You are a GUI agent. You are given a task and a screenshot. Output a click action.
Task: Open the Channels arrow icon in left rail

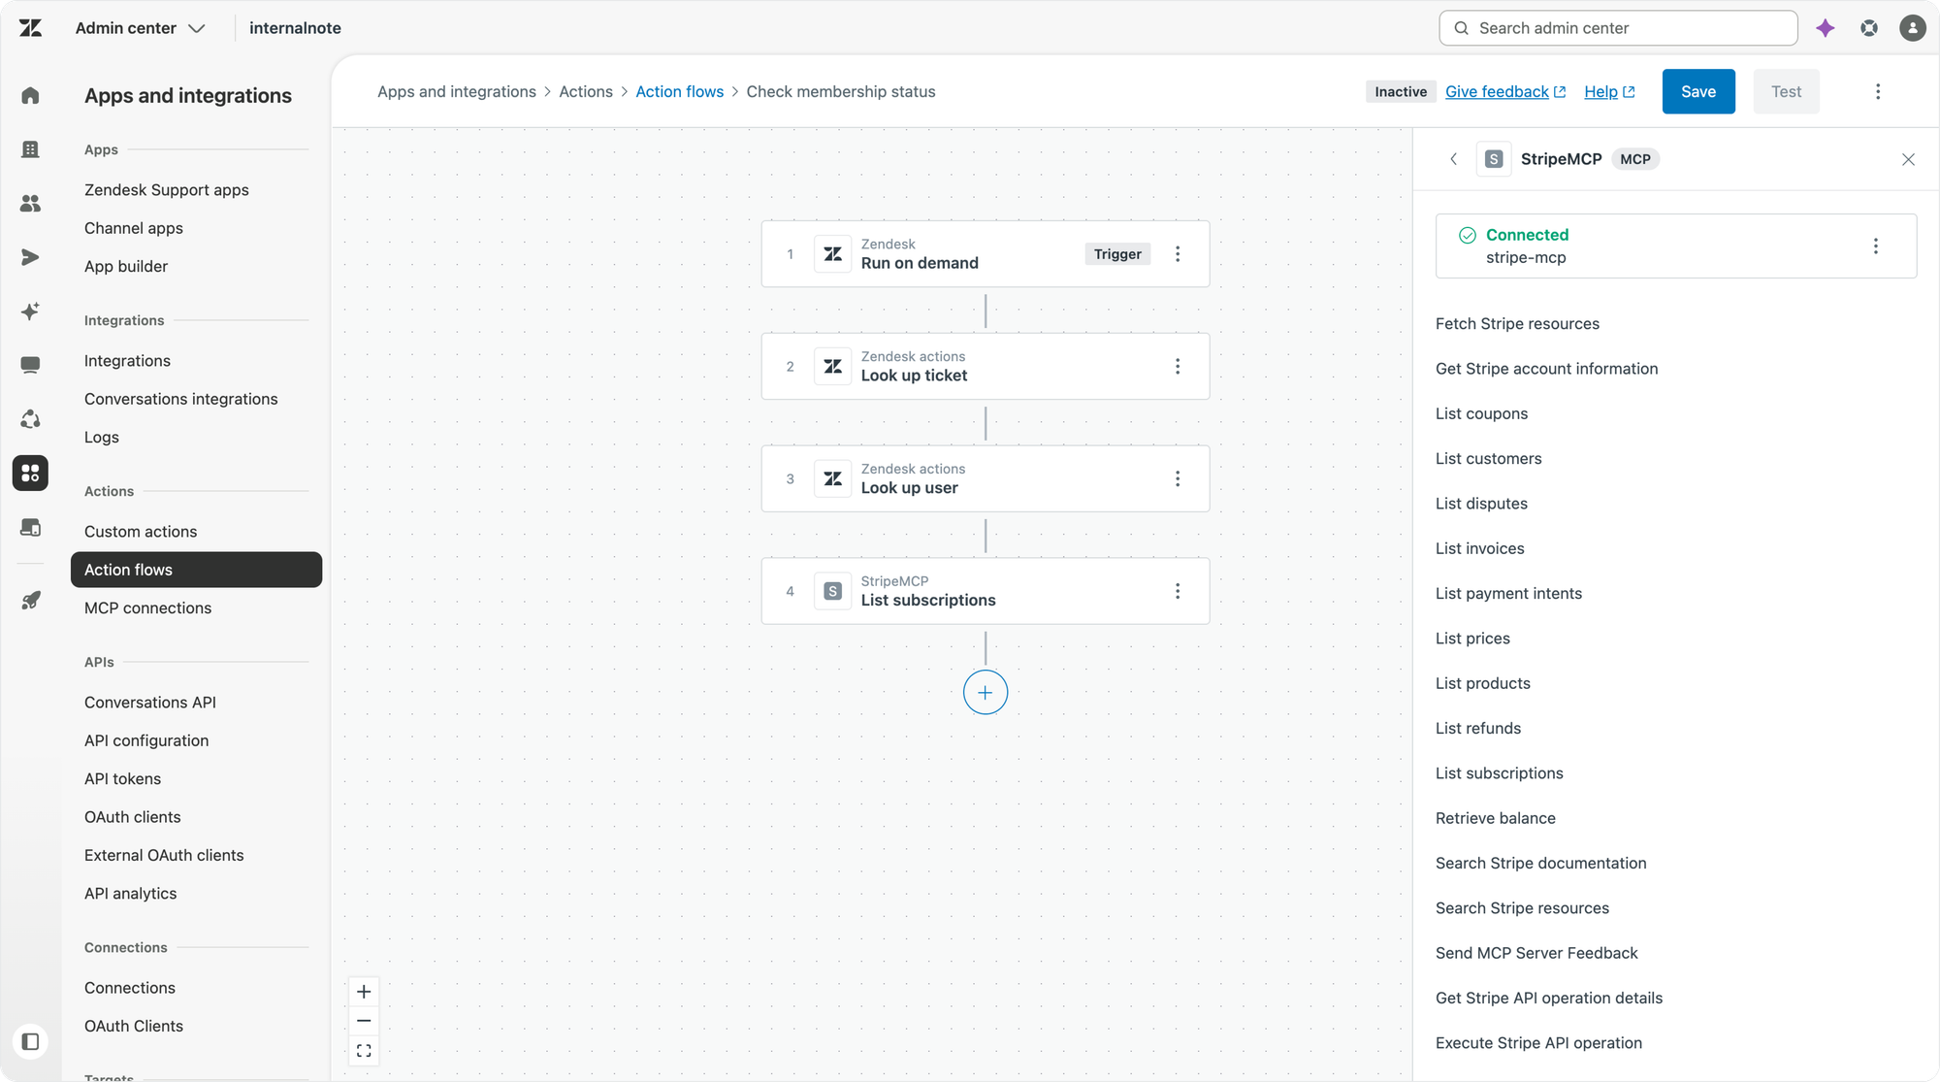coord(31,257)
